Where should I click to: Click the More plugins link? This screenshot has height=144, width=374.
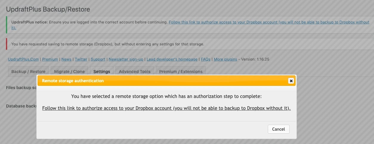[225, 59]
